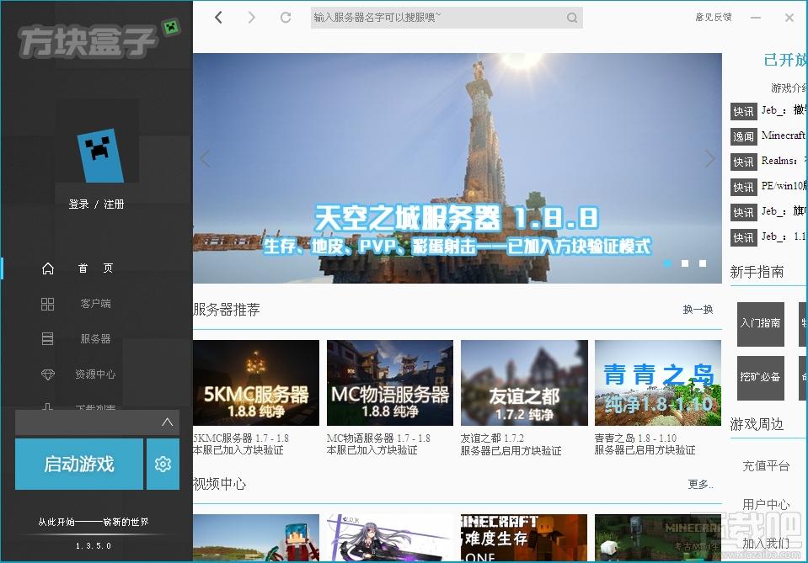Click the 友谊之都 1.7.2 caption
The image size is (808, 563).
492,438
